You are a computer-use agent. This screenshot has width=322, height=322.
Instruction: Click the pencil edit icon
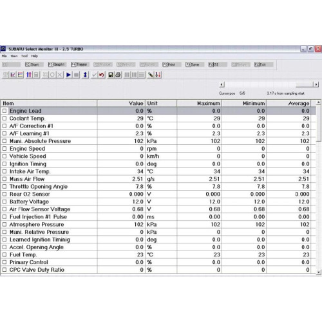(151, 75)
